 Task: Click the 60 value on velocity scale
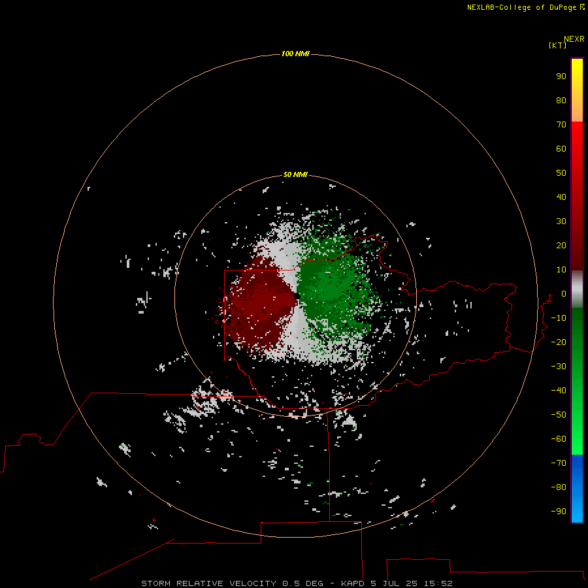coord(561,149)
